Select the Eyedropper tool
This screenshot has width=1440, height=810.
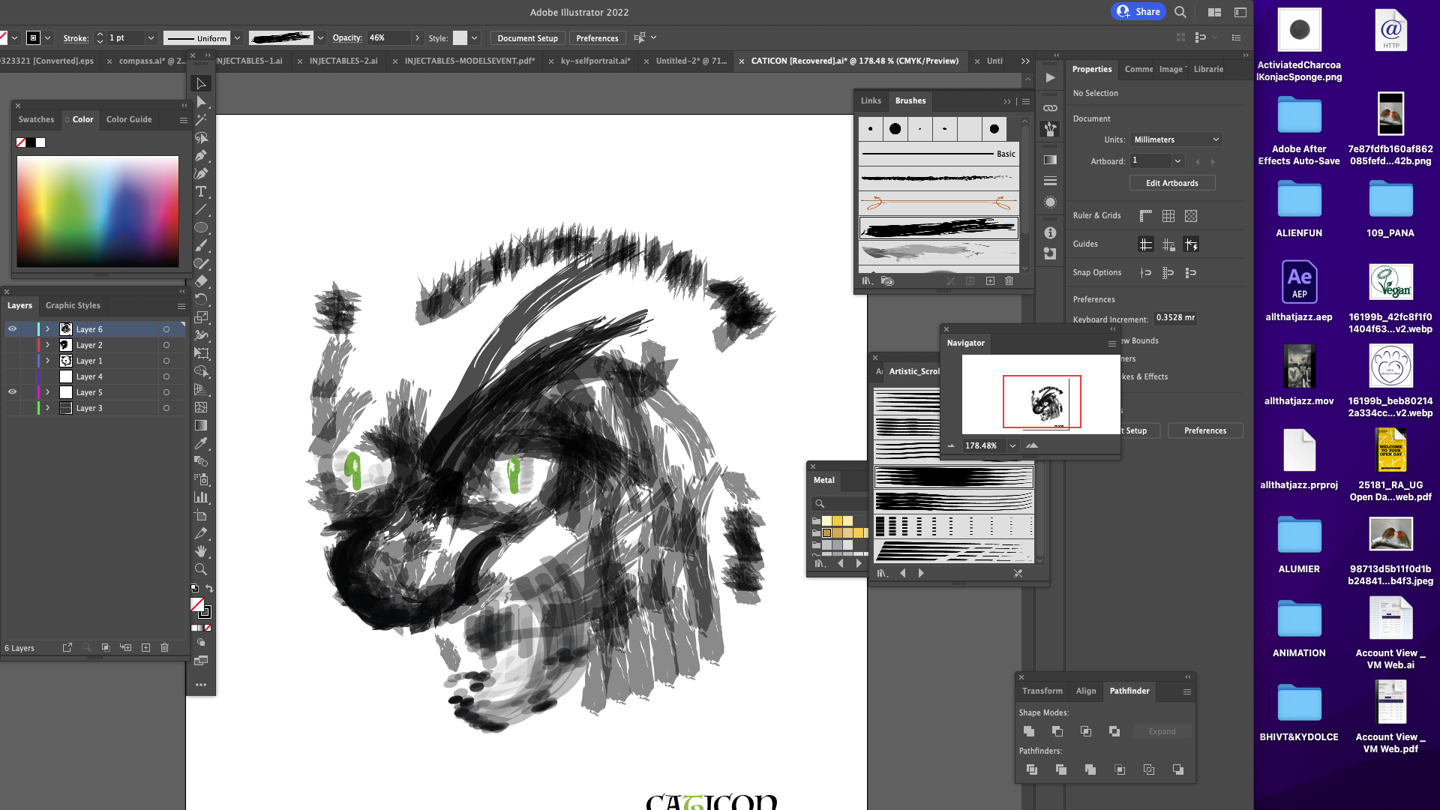click(201, 443)
